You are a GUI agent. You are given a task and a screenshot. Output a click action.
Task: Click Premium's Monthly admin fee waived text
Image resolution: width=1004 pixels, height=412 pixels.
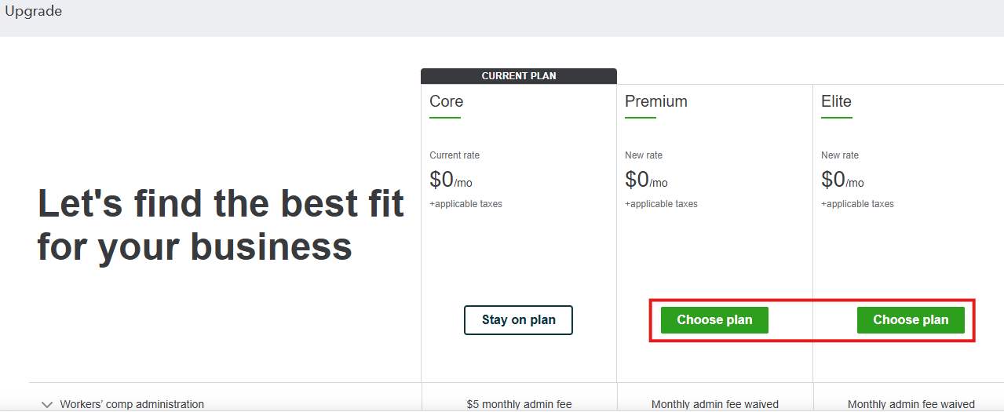click(714, 404)
